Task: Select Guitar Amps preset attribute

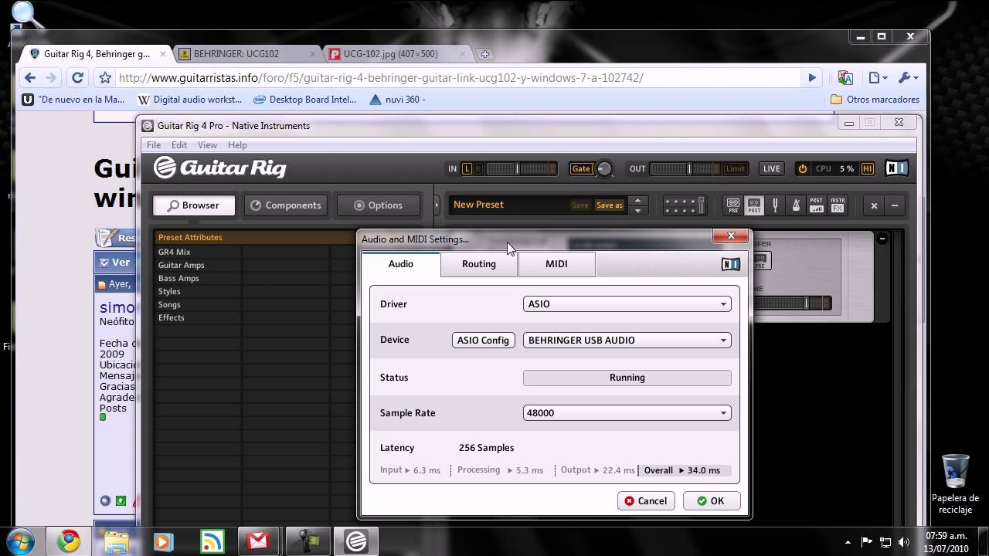Action: [182, 266]
